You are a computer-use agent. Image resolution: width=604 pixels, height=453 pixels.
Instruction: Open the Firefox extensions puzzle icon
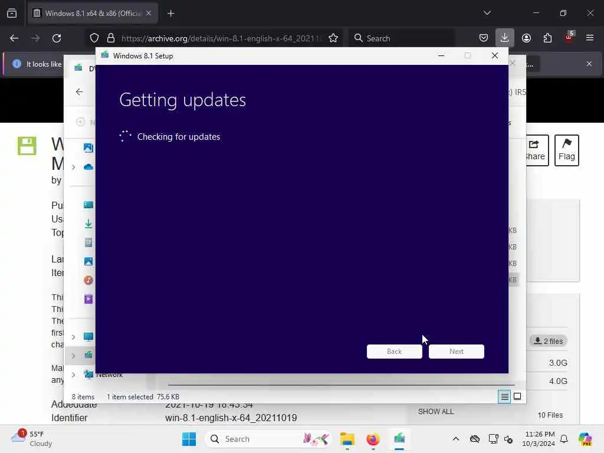coord(547,38)
